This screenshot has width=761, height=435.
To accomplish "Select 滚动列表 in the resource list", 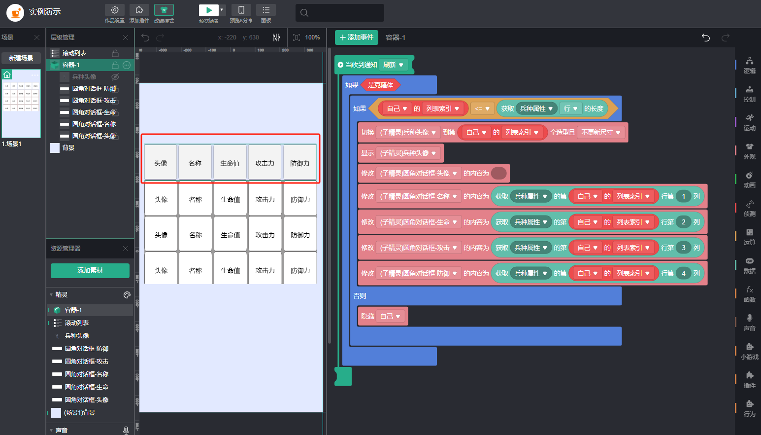I will click(x=90, y=323).
